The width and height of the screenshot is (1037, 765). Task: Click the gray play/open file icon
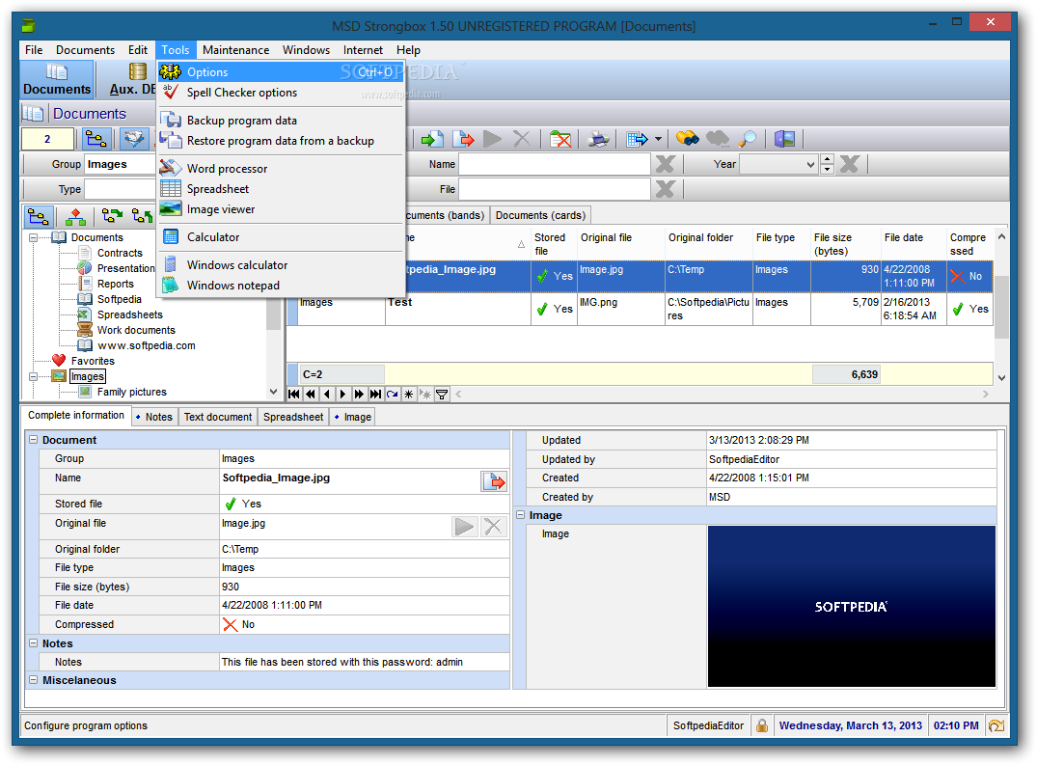(x=492, y=139)
